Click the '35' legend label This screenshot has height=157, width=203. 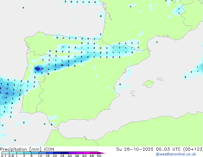click(77, 156)
